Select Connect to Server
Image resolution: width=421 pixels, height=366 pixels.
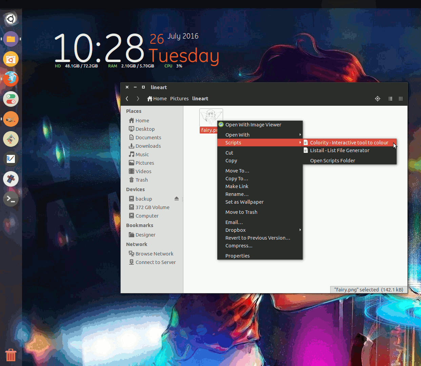[152, 262]
